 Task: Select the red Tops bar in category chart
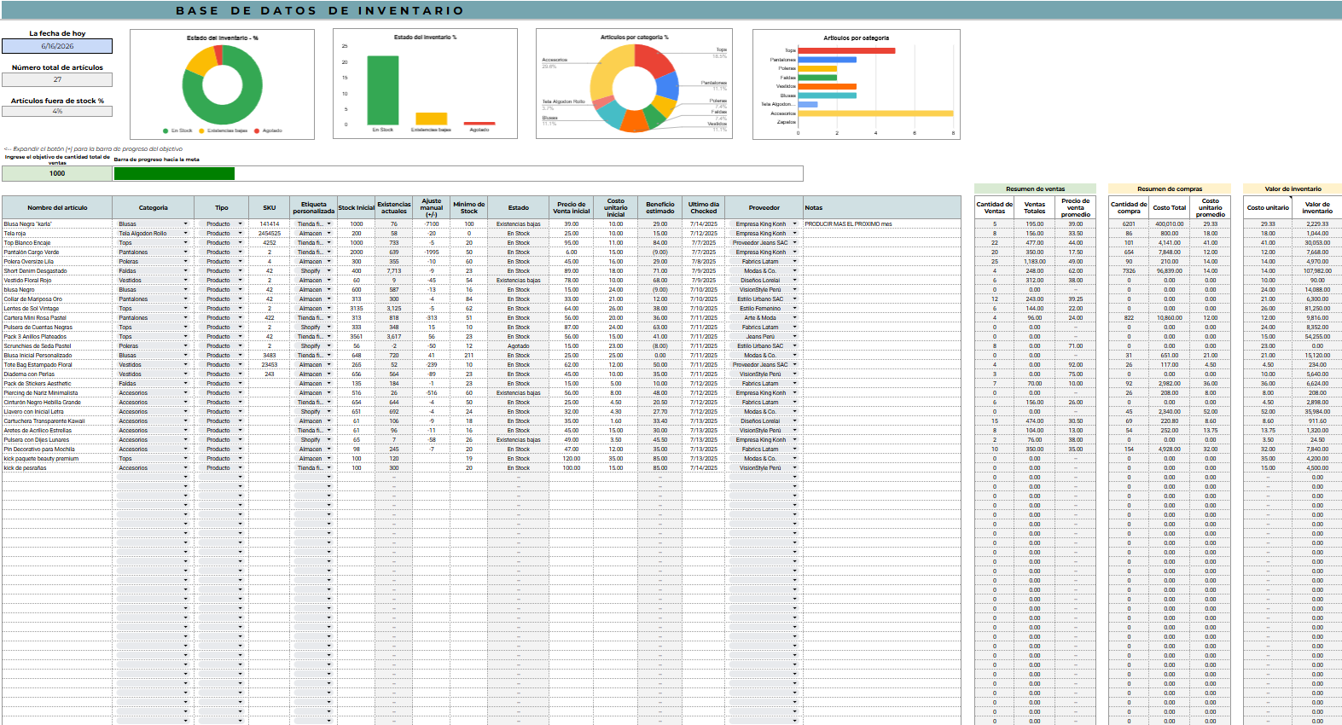click(846, 50)
